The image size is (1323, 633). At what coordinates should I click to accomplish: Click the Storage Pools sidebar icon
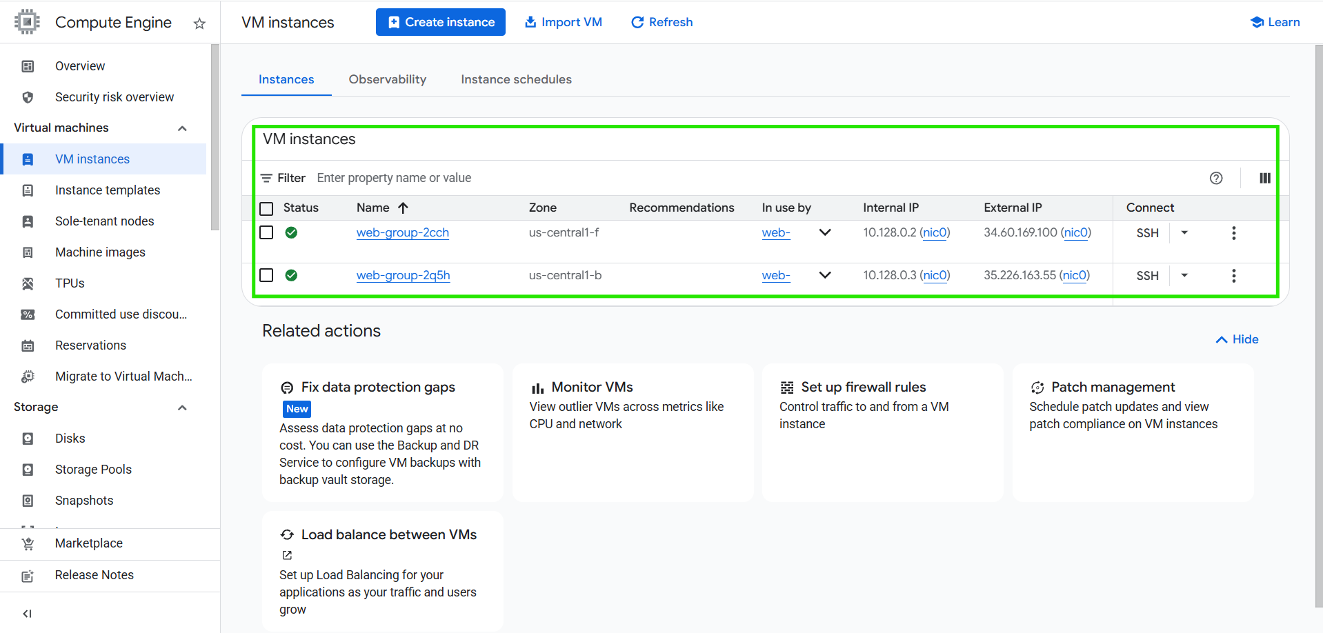pos(28,470)
